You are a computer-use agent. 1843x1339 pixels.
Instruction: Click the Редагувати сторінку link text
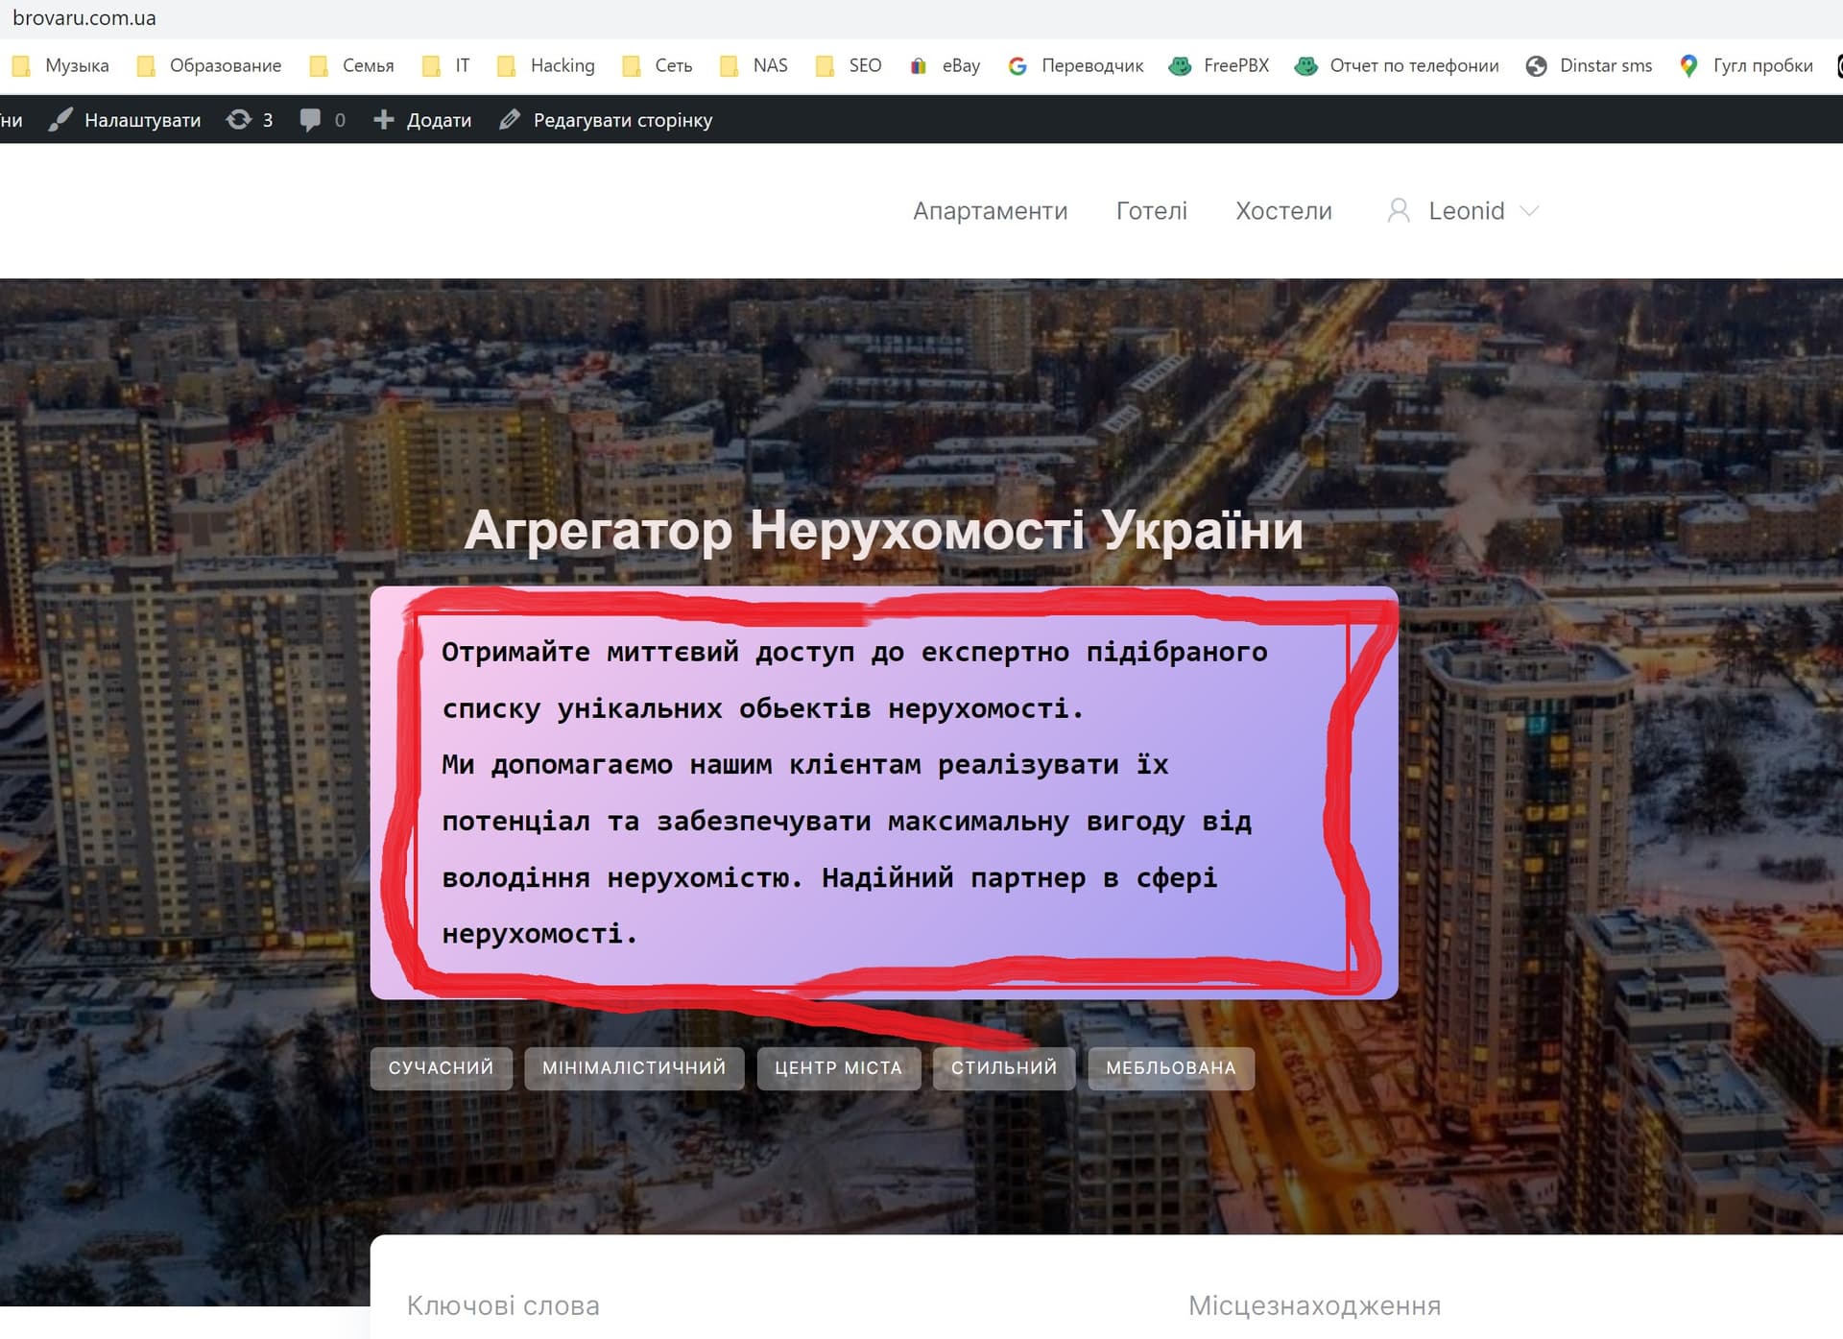tap(623, 120)
